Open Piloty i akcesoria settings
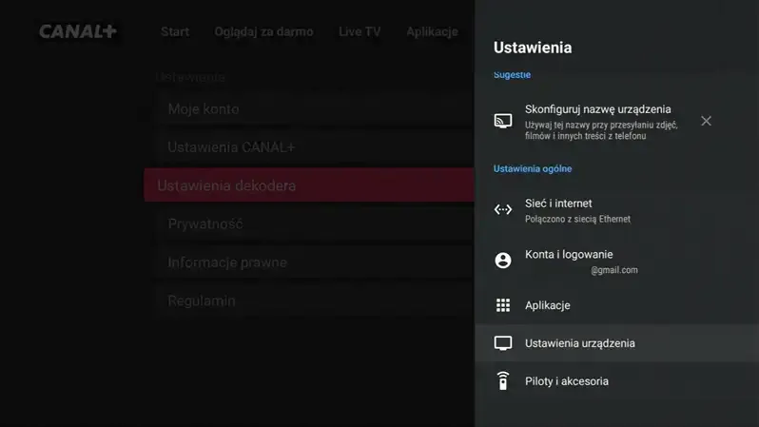 (616, 381)
